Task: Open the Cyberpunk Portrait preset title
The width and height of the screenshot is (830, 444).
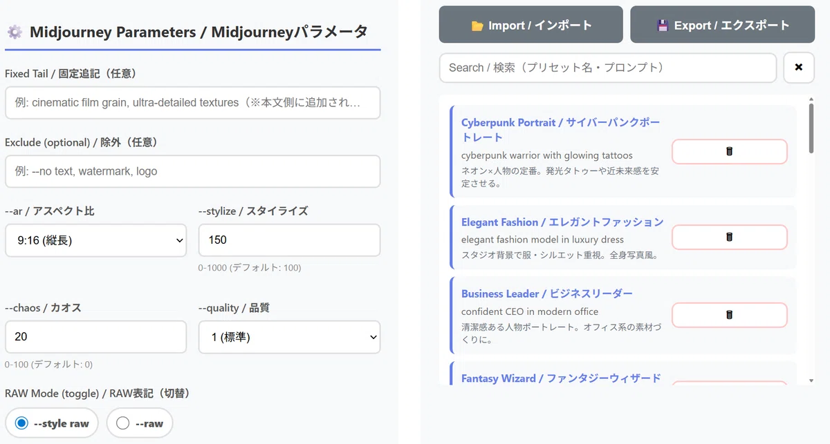Action: point(561,129)
